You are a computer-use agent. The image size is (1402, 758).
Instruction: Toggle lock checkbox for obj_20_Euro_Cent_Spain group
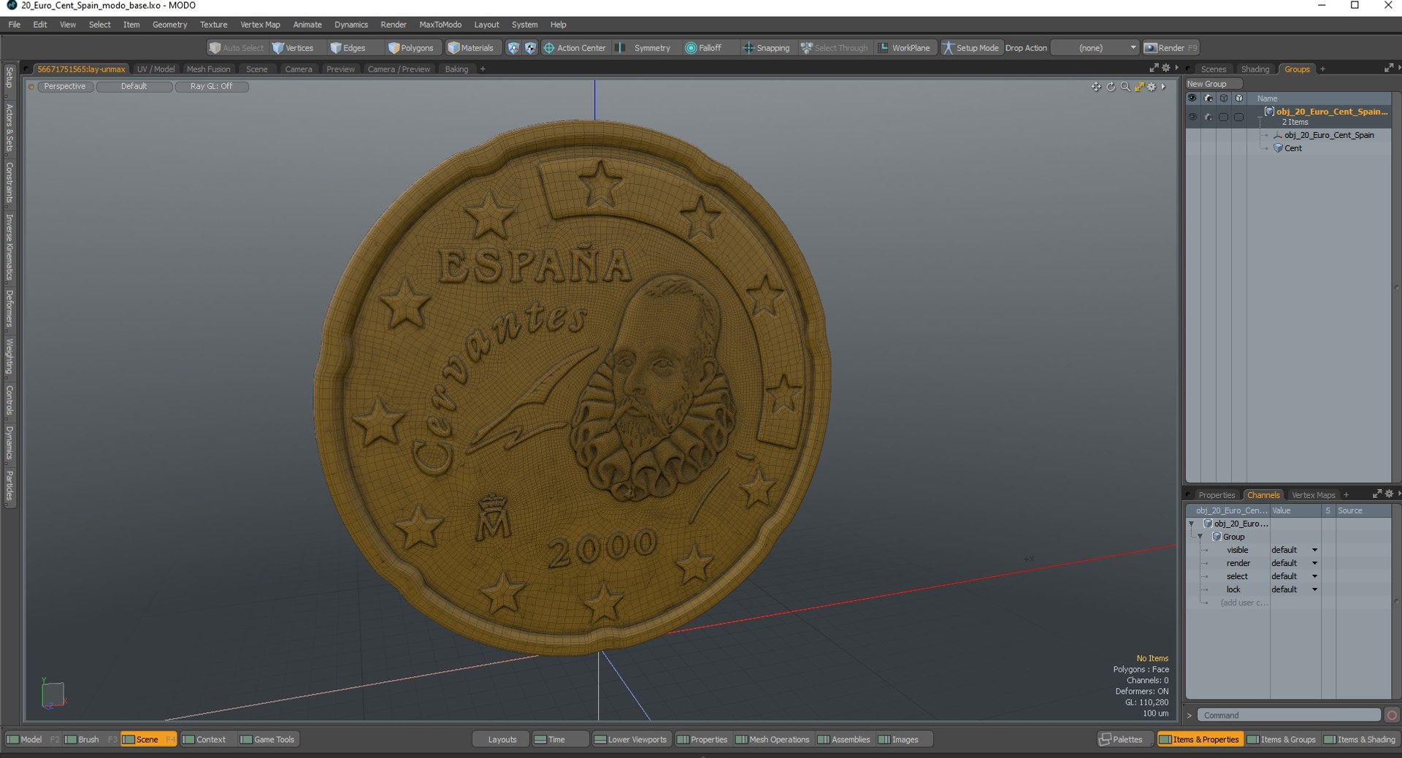click(x=1239, y=117)
